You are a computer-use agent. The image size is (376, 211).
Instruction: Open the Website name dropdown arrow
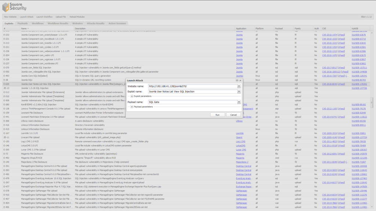tap(239, 86)
